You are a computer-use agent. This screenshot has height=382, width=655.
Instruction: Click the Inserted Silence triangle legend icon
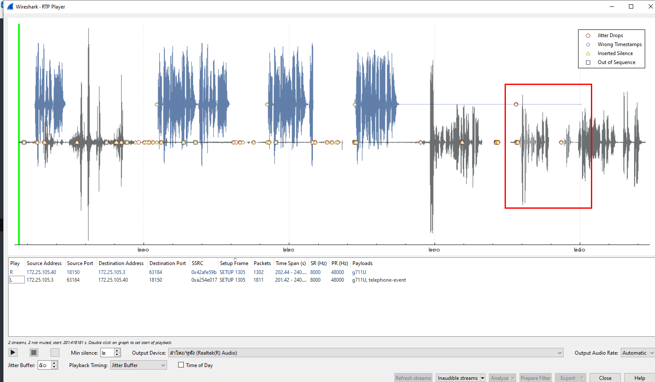588,53
